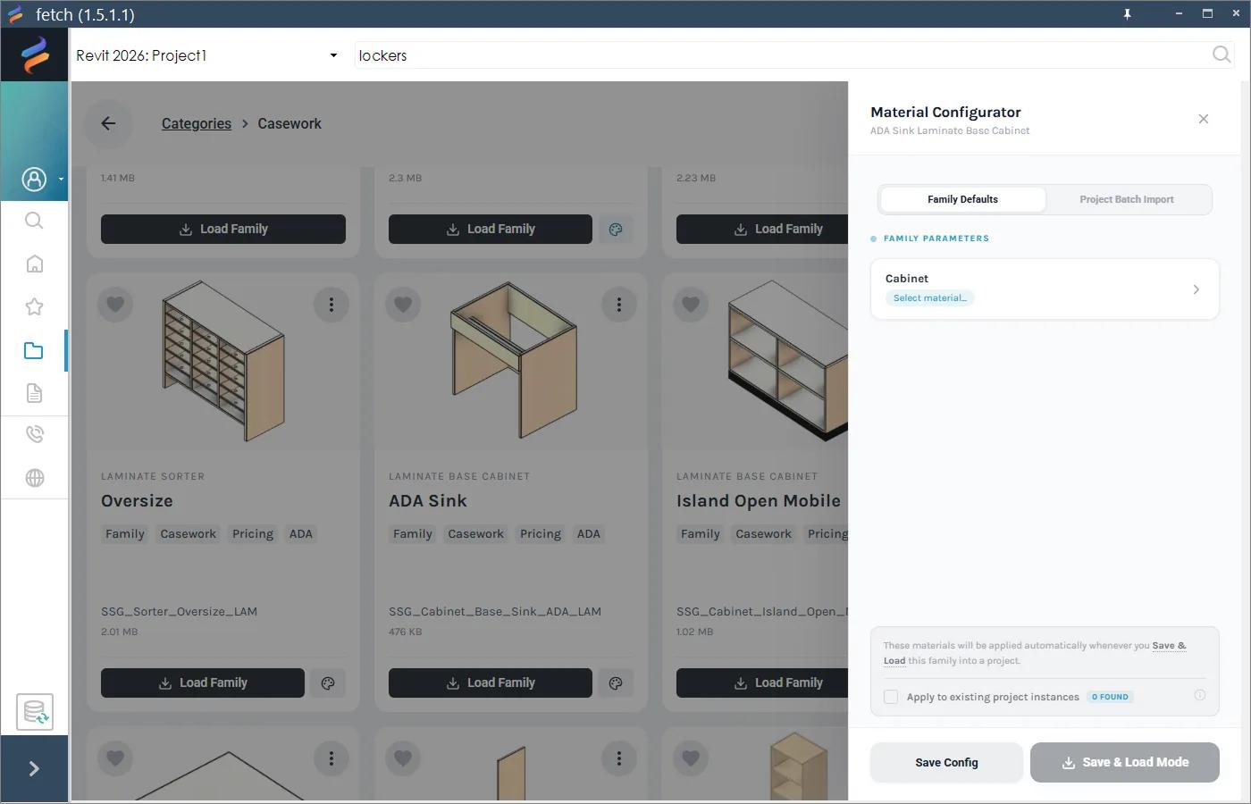Close the Material Configurator panel
The image size is (1251, 804).
point(1204,119)
